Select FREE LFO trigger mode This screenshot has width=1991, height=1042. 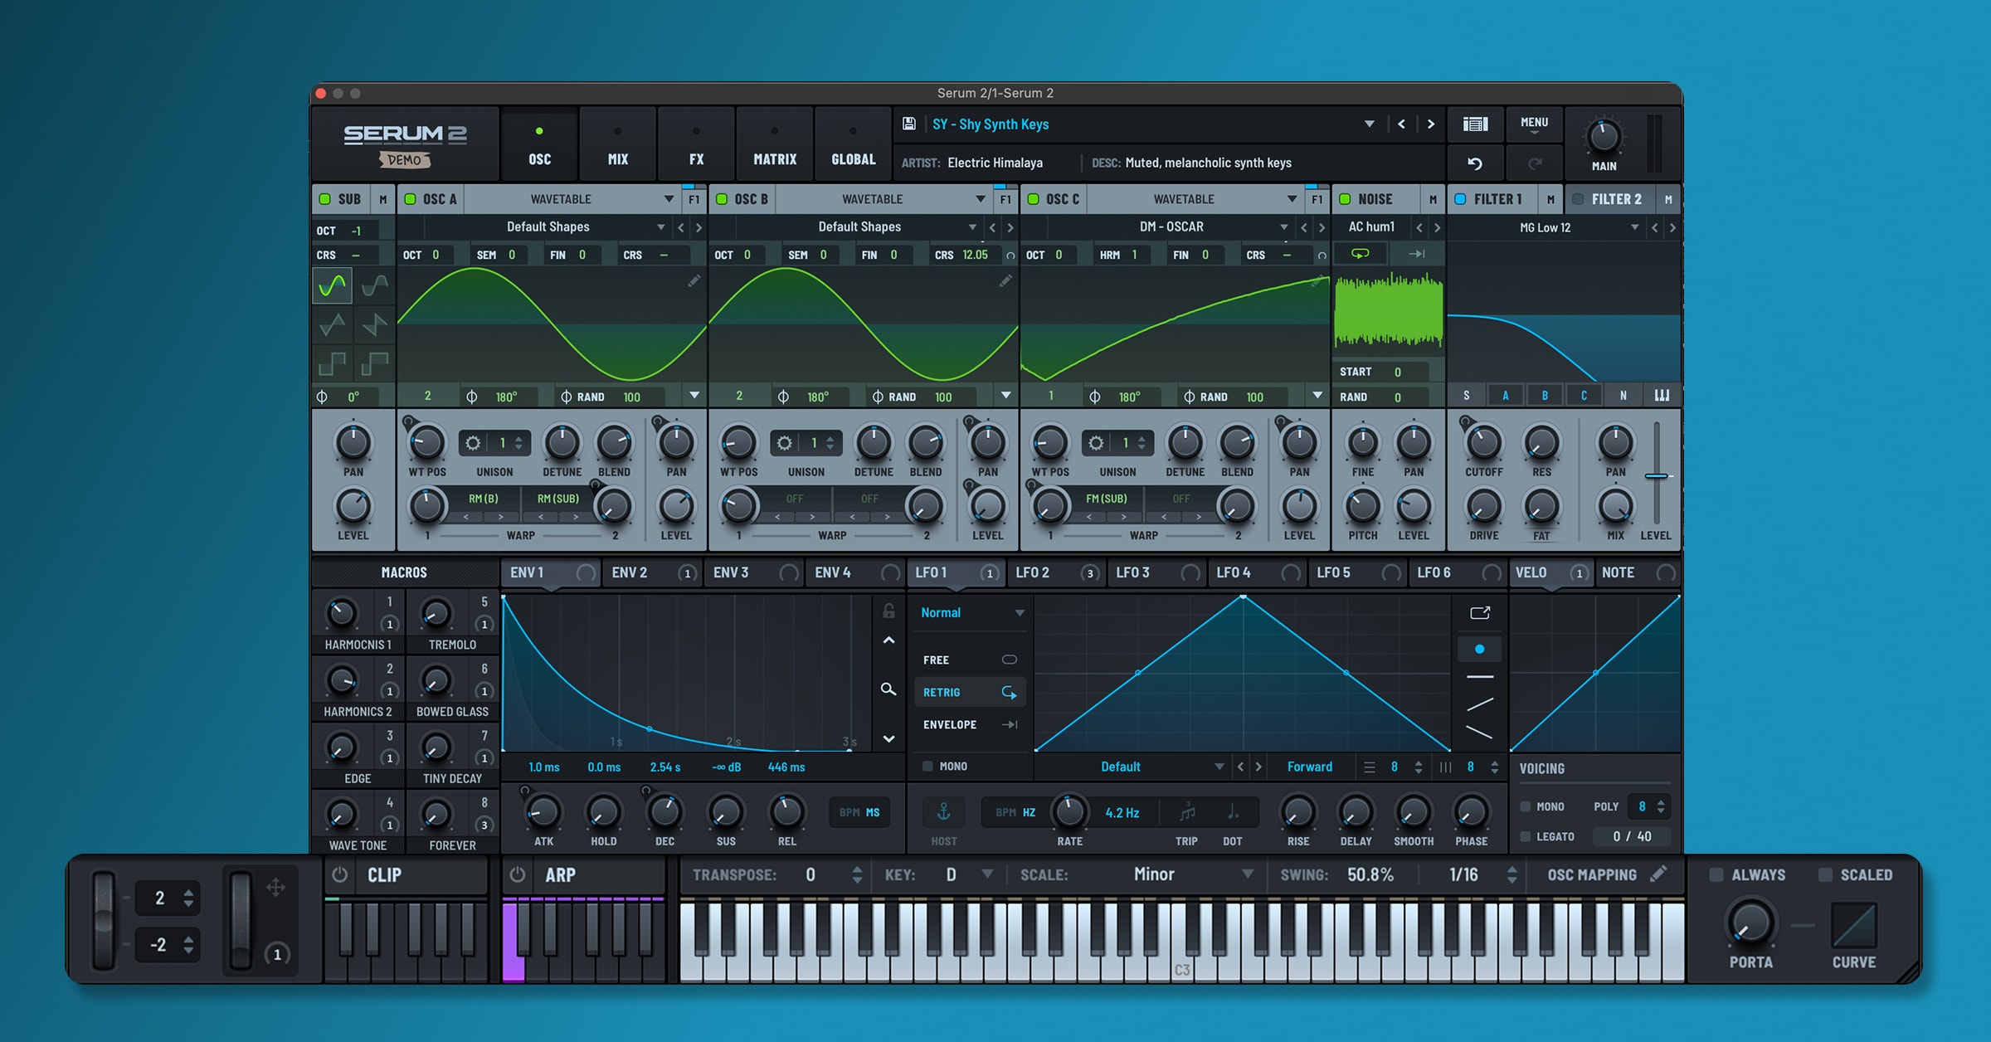pyautogui.click(x=969, y=660)
